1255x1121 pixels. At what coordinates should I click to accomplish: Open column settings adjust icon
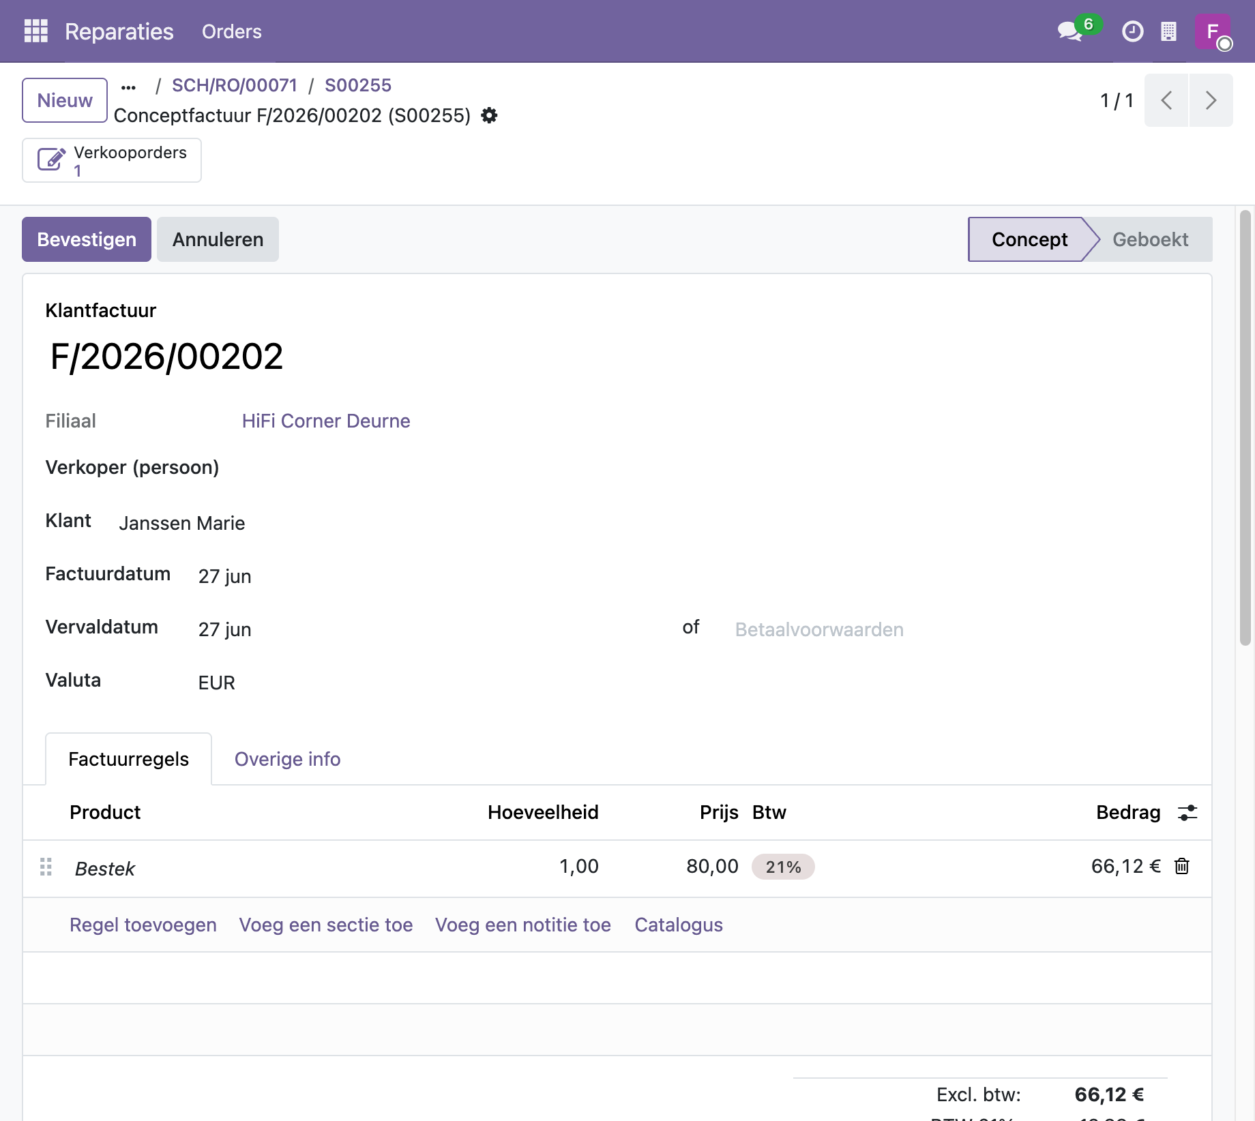coord(1187,813)
